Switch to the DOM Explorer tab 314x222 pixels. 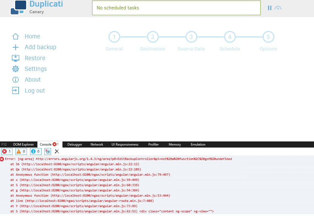[23, 144]
